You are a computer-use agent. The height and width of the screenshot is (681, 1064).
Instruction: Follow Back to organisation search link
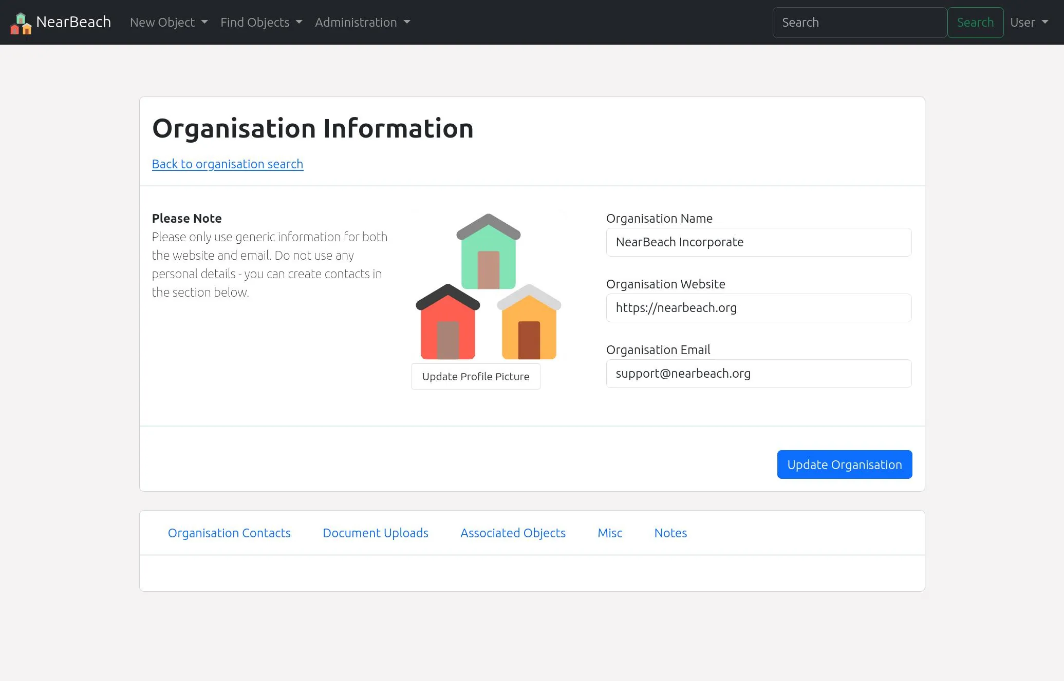tap(228, 164)
